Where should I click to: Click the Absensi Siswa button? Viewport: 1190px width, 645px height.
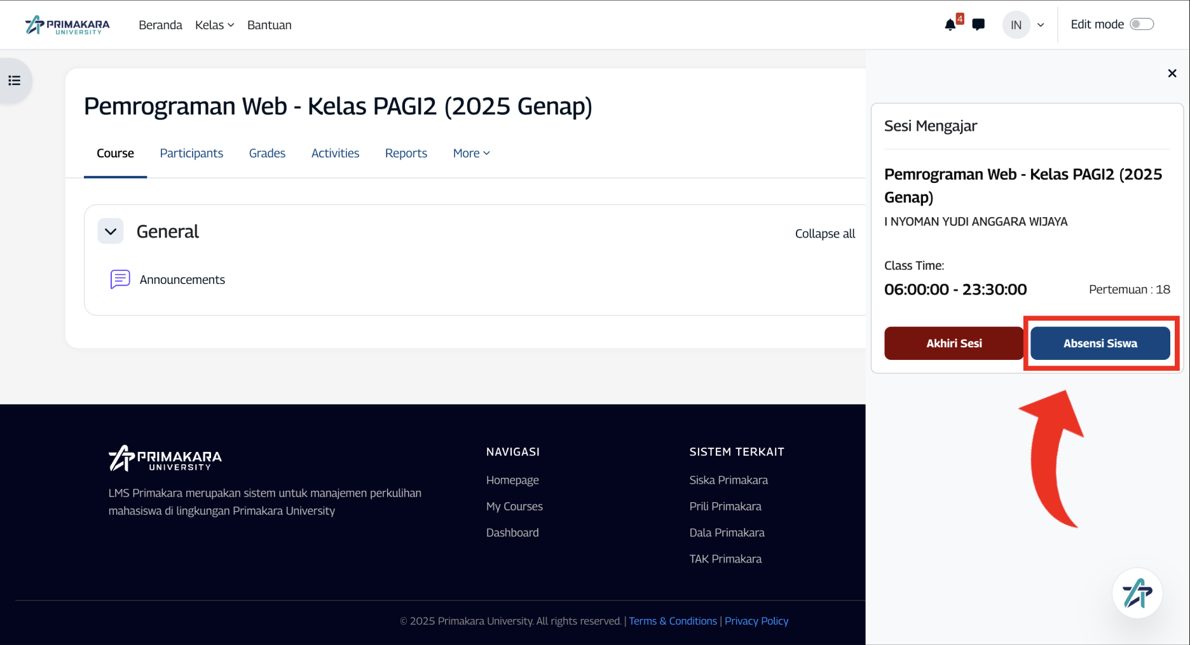(1100, 343)
